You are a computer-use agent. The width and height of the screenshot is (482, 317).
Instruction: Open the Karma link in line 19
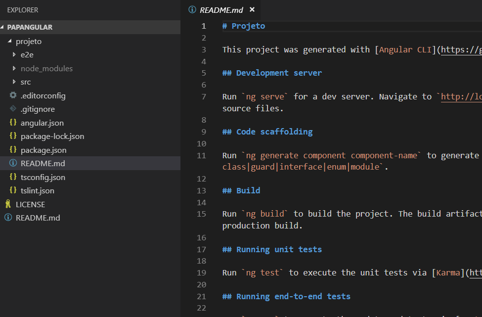point(448,272)
